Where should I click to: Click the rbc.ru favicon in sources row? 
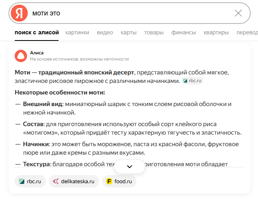pos(21,181)
